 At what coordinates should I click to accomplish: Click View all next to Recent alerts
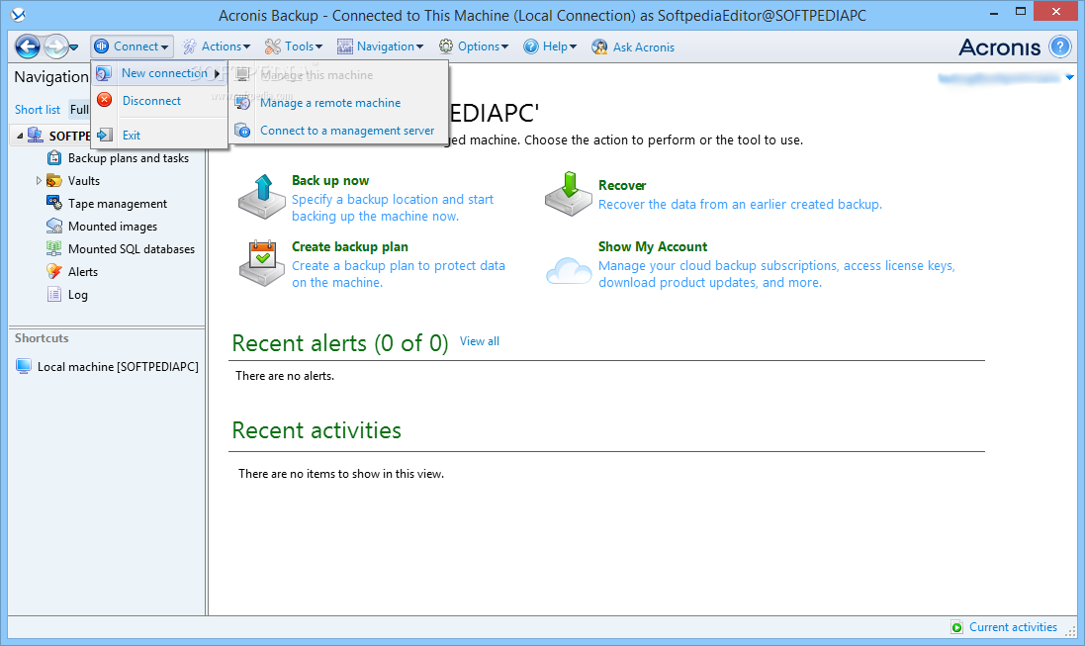(x=480, y=341)
